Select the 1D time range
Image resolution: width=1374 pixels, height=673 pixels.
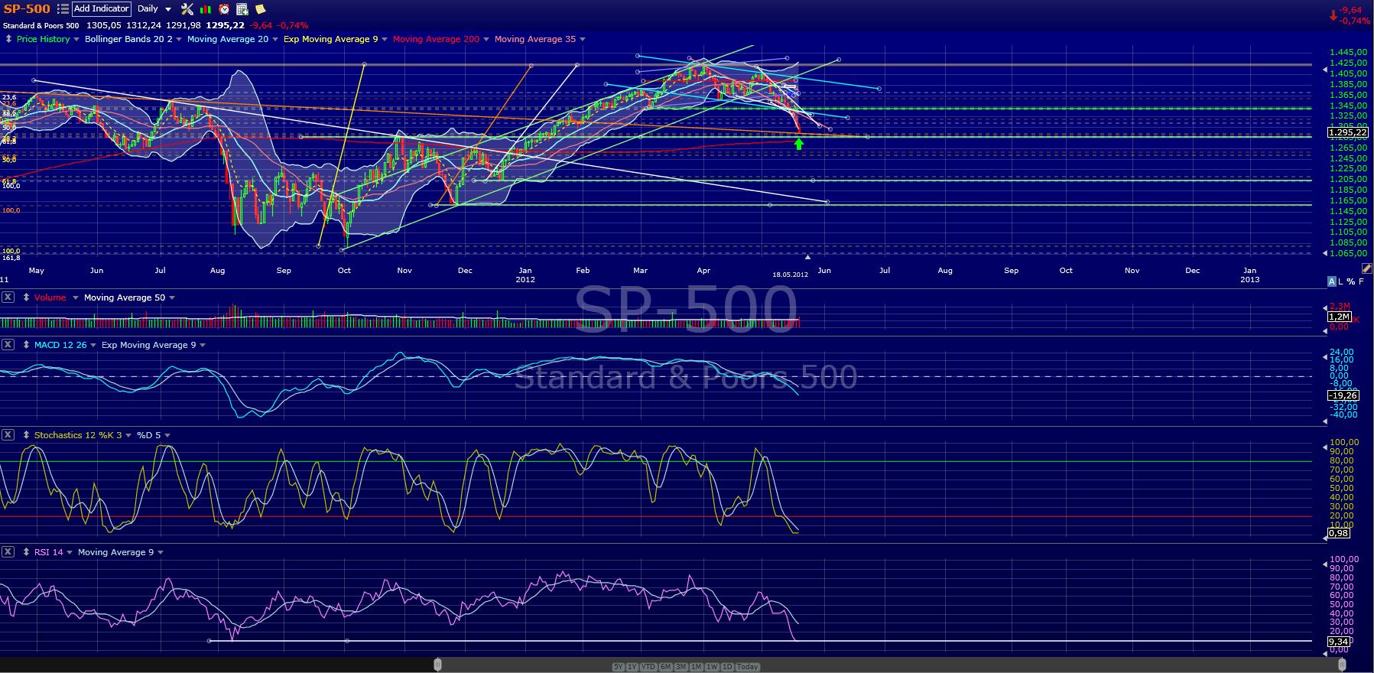tap(727, 667)
